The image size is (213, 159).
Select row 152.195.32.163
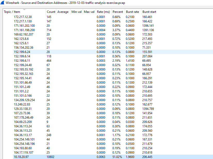pos(113,74)
